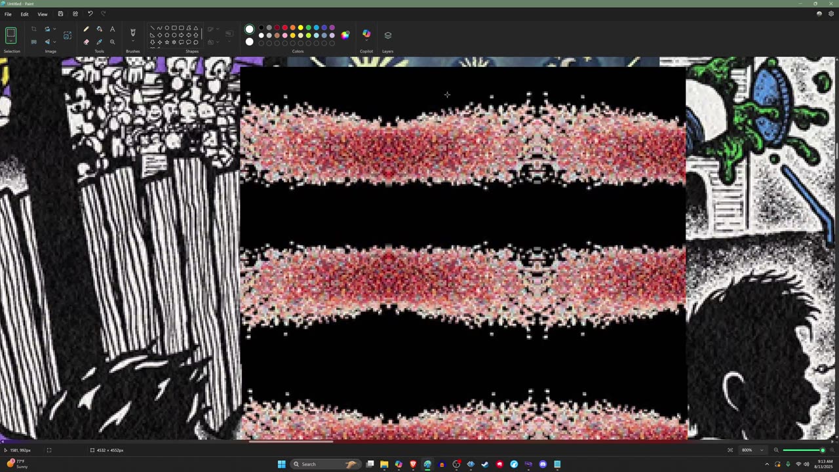Select the rectangular Selection tool
Viewport: 839px width, 472px height.
tap(11, 35)
